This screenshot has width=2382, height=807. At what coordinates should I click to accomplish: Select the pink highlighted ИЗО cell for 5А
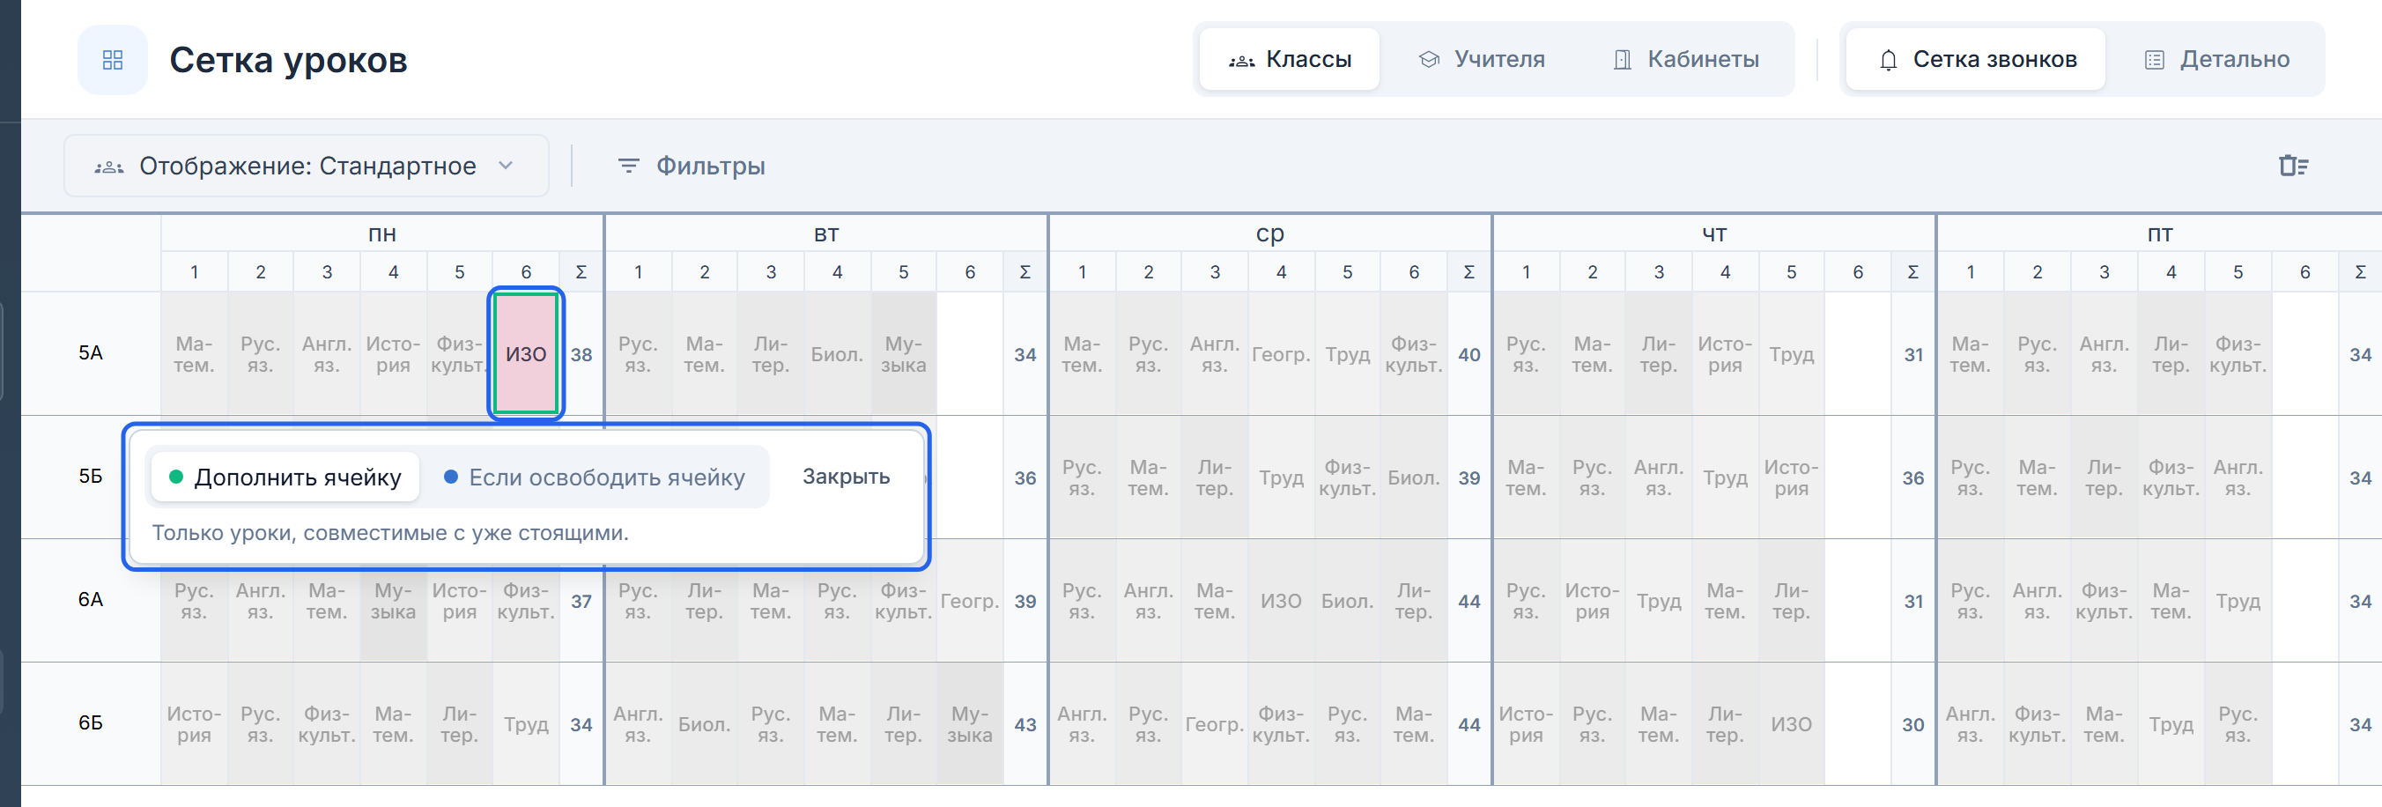pos(525,354)
